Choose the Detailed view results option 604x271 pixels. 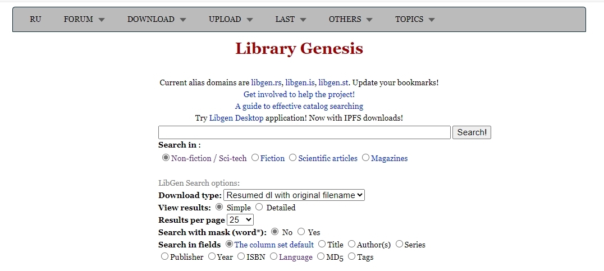pyautogui.click(x=259, y=207)
